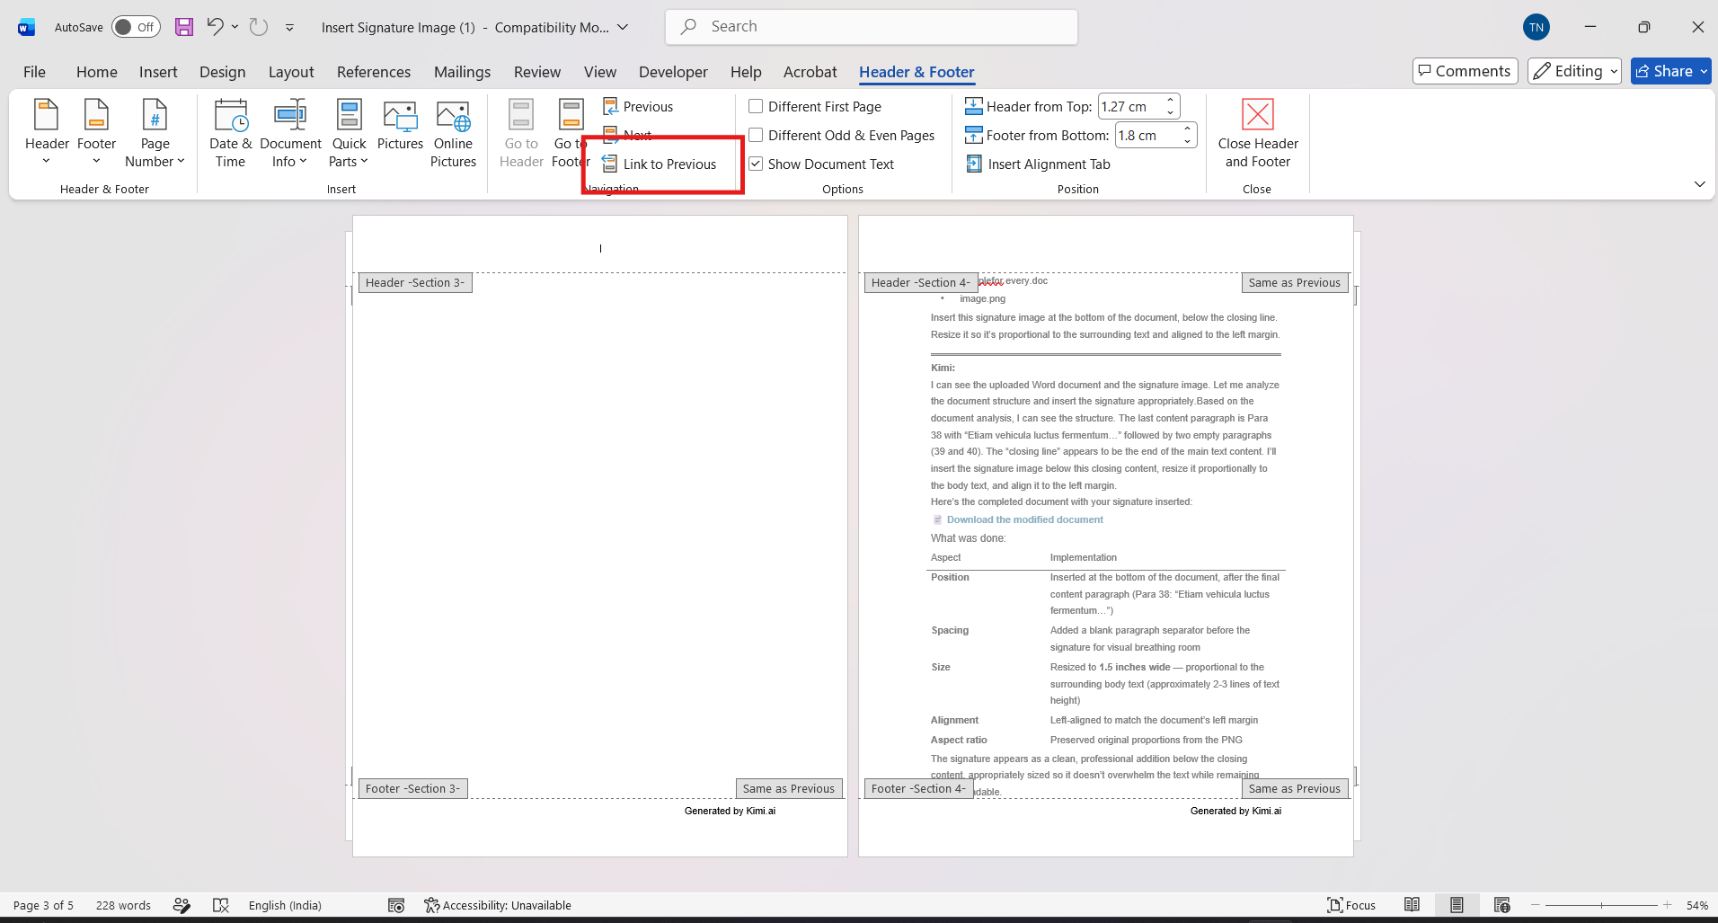The width and height of the screenshot is (1718, 923).
Task: Open the Acrobat tab
Action: click(810, 72)
